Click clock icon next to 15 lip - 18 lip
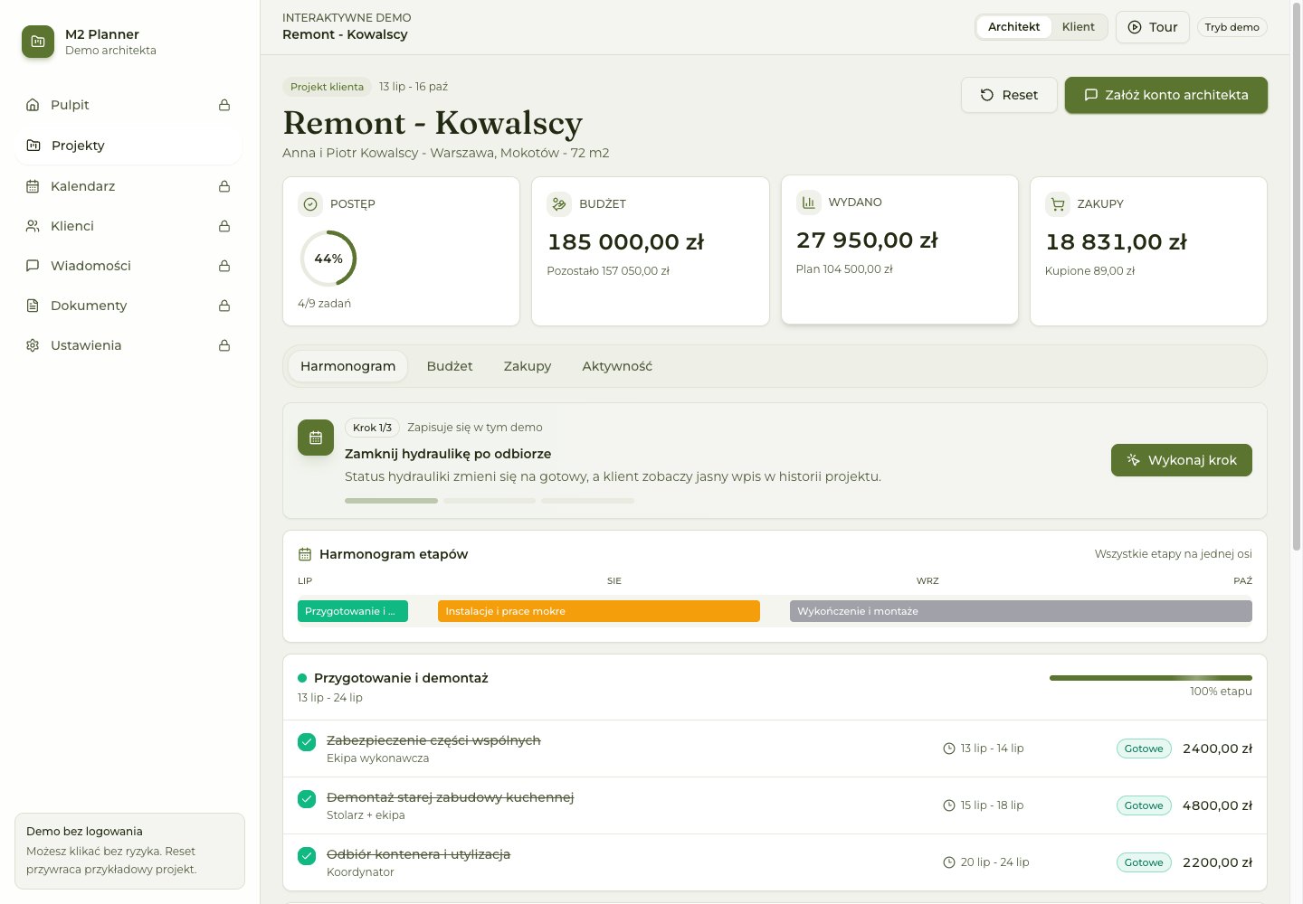Viewport: 1303px width, 904px height. tap(949, 805)
